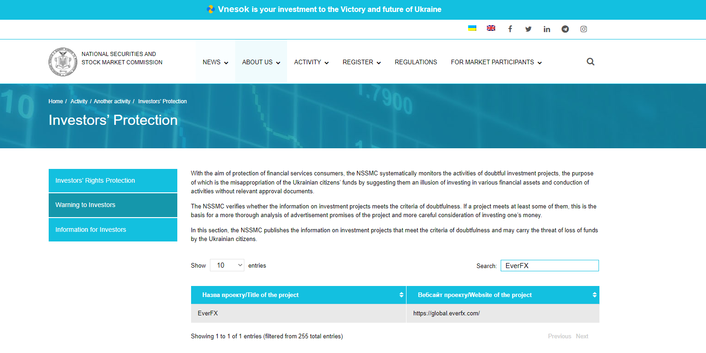Screen dimensions: 706x353
Task: Click the https://global.everfx.com/ website cell
Action: coord(503,313)
